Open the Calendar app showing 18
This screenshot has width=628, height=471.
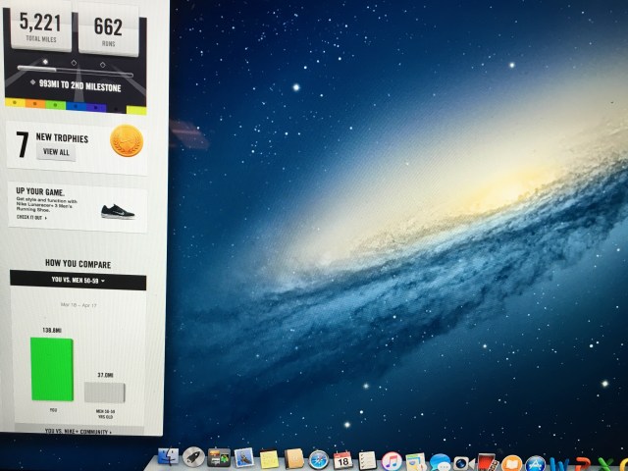click(342, 459)
